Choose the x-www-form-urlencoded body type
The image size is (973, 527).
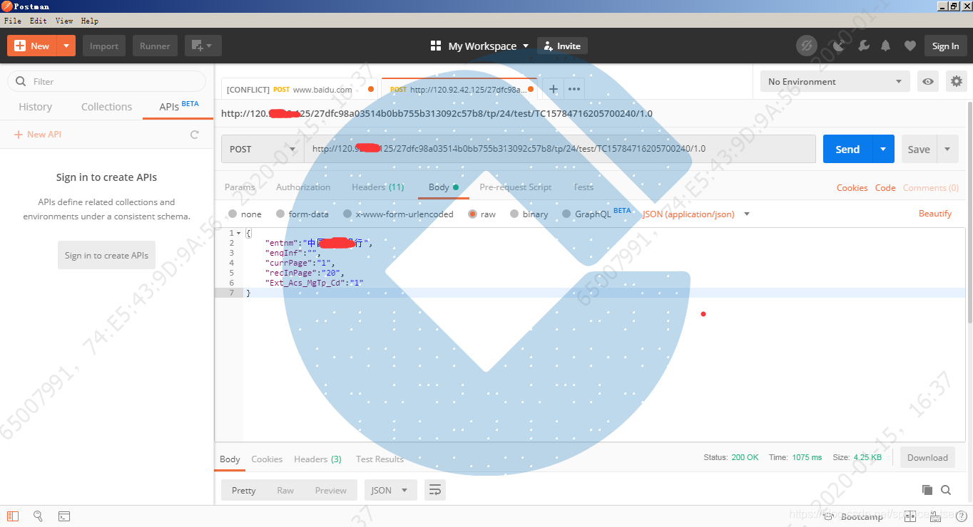[347, 214]
